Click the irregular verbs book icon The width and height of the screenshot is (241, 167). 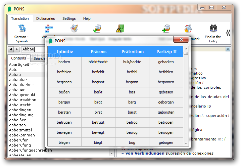(x=120, y=29)
